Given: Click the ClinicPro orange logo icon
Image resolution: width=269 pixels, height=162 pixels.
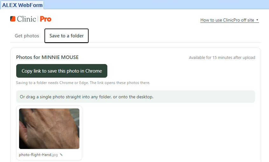Looking at the screenshot, I should click(x=13, y=19).
